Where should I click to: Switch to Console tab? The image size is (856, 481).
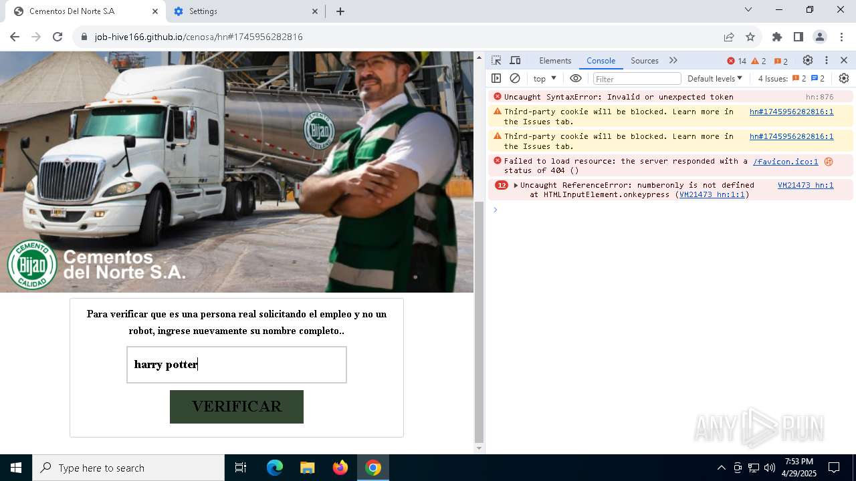[601, 60]
